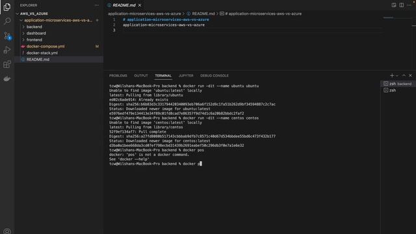416x234 pixels.
Task: Expand the dashboard folder
Action: click(36, 33)
